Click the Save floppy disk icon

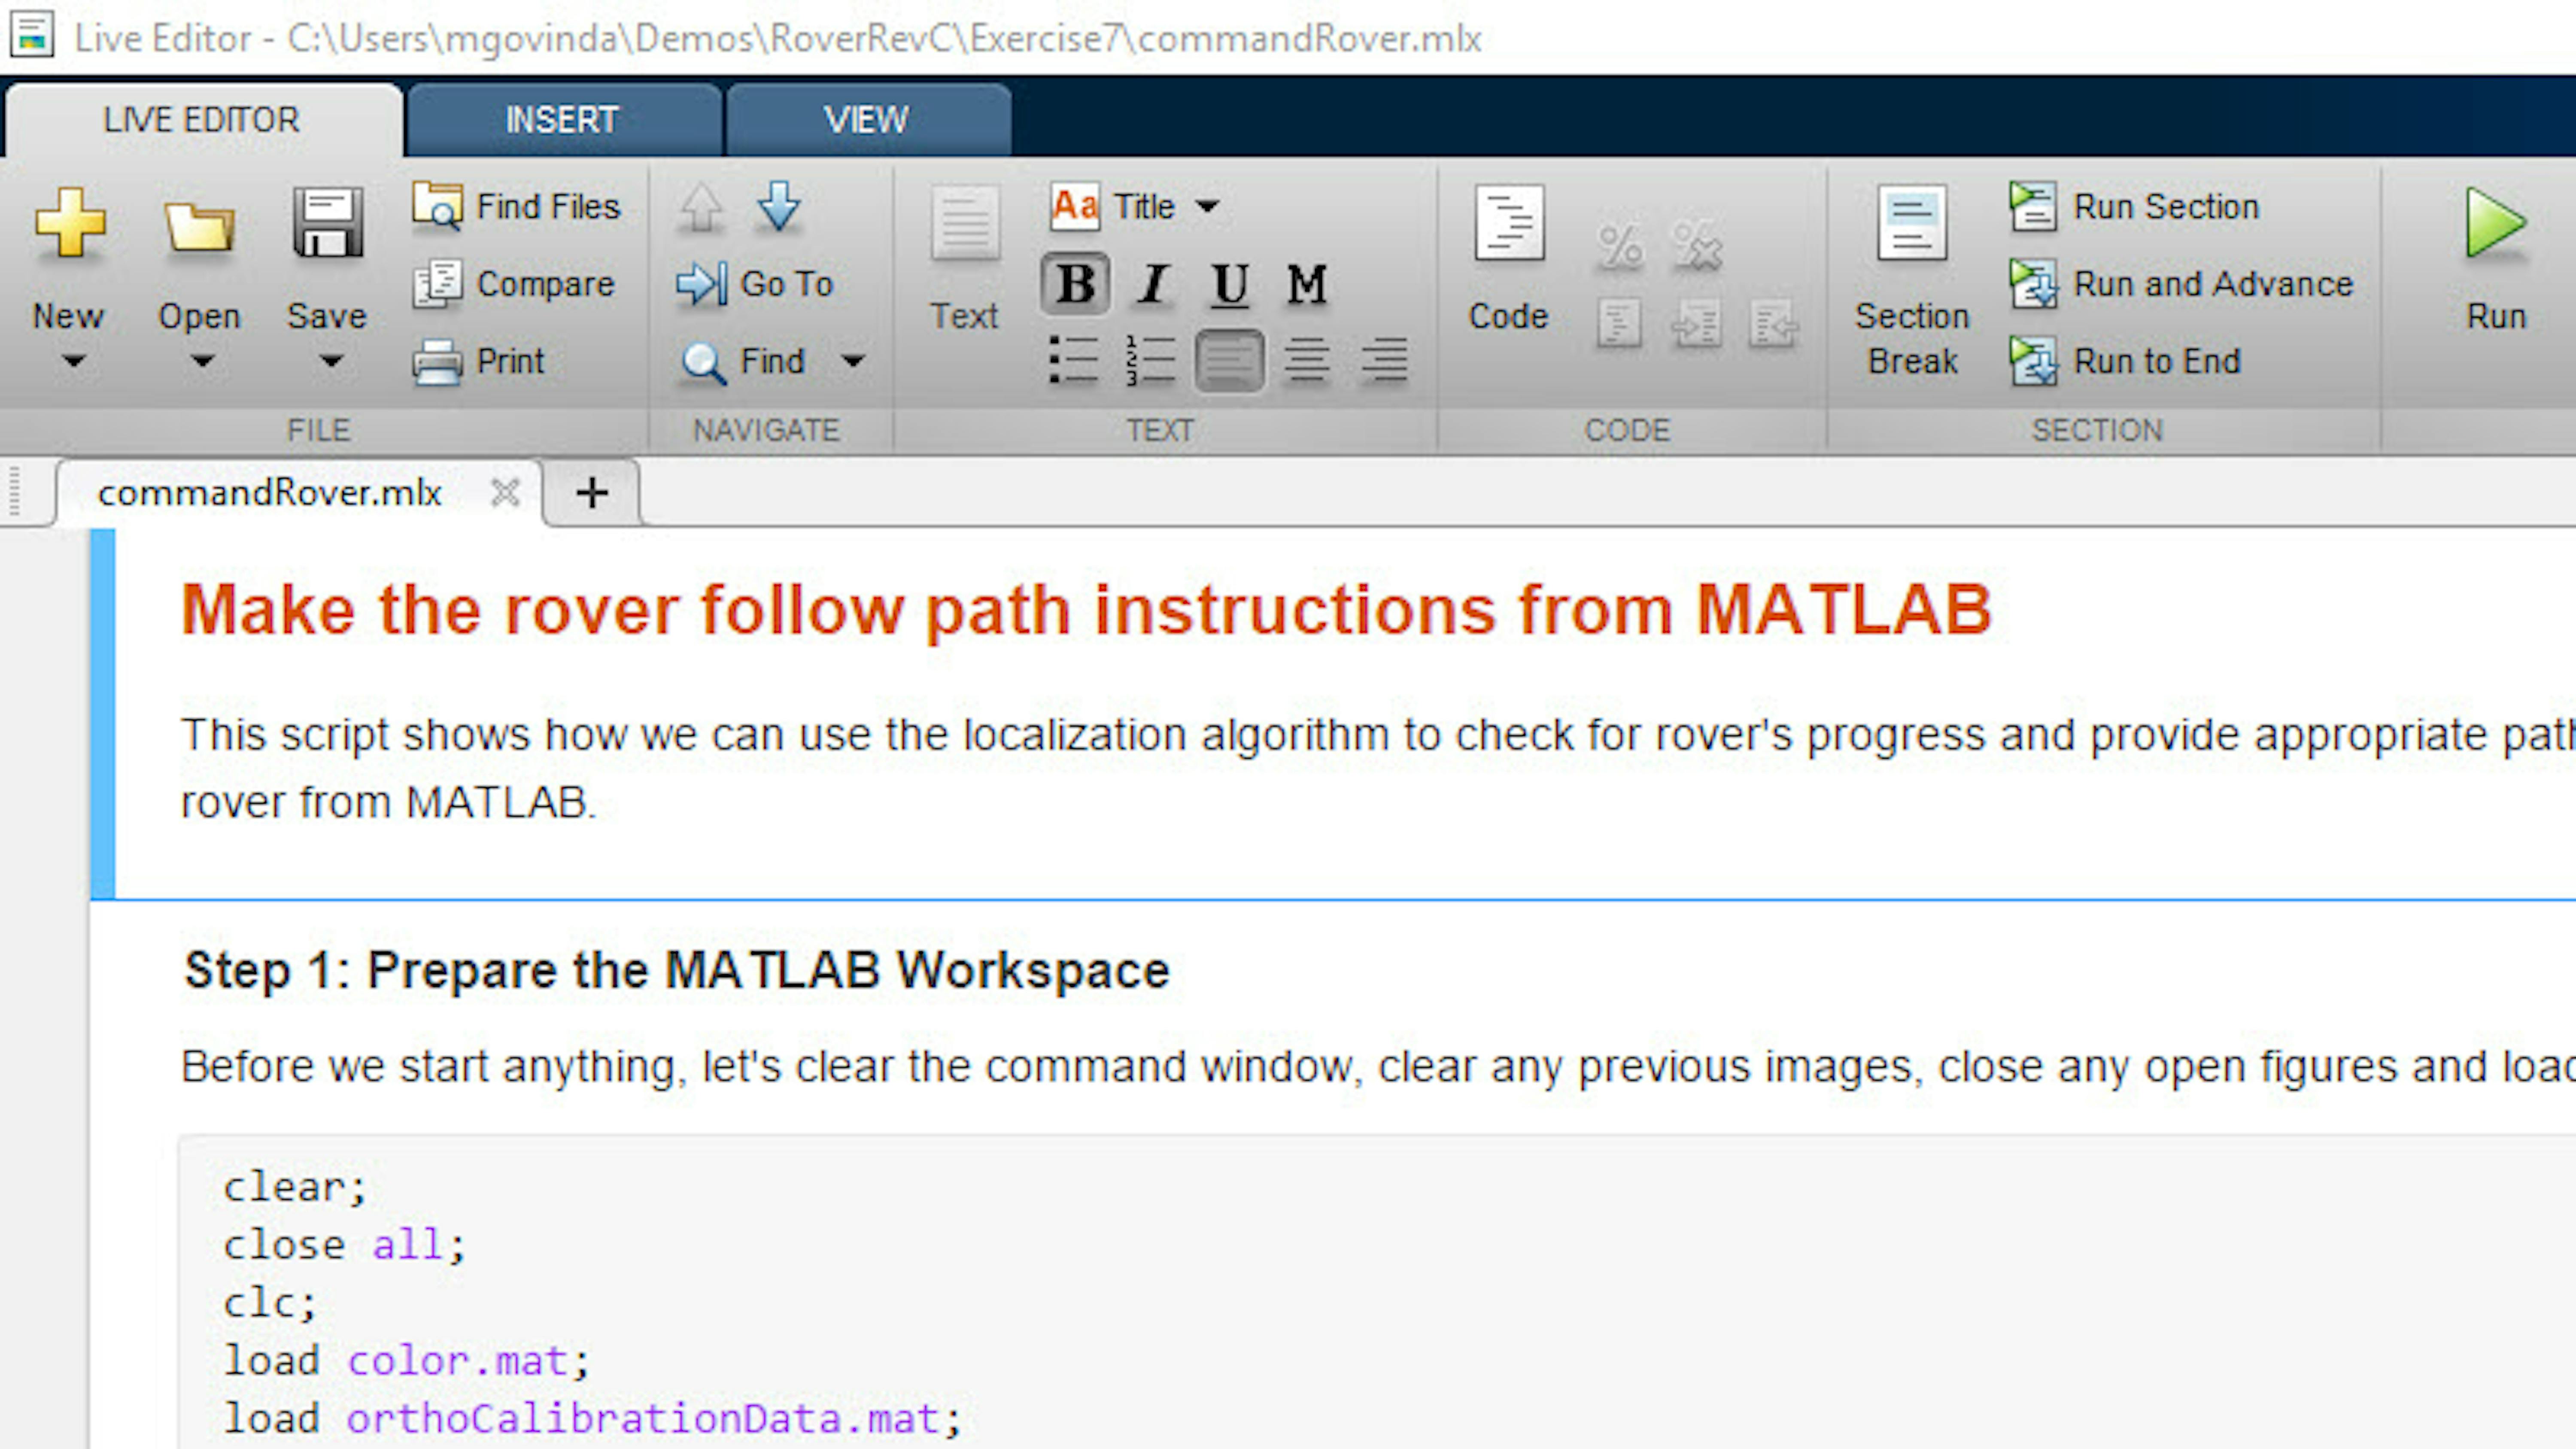tap(327, 222)
